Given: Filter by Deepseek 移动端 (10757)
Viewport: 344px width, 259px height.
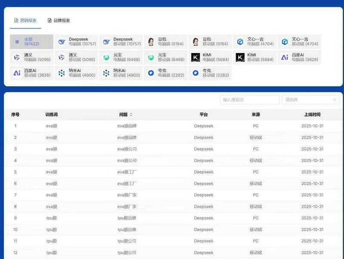Looking at the screenshot, I should pyautogui.click(x=121, y=42).
